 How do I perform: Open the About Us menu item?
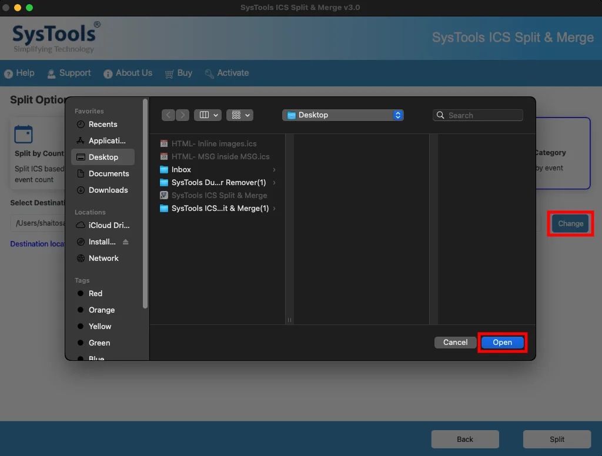[128, 73]
